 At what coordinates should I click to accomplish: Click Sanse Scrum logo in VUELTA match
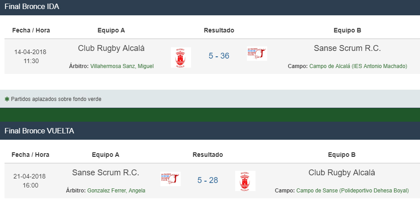[171, 179]
